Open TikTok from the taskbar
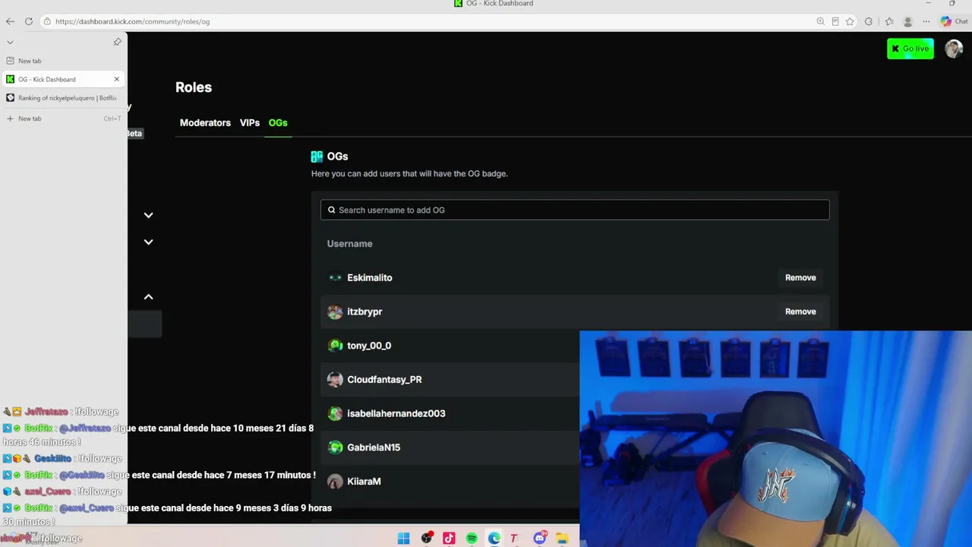Image resolution: width=972 pixels, height=547 pixels. tap(449, 539)
